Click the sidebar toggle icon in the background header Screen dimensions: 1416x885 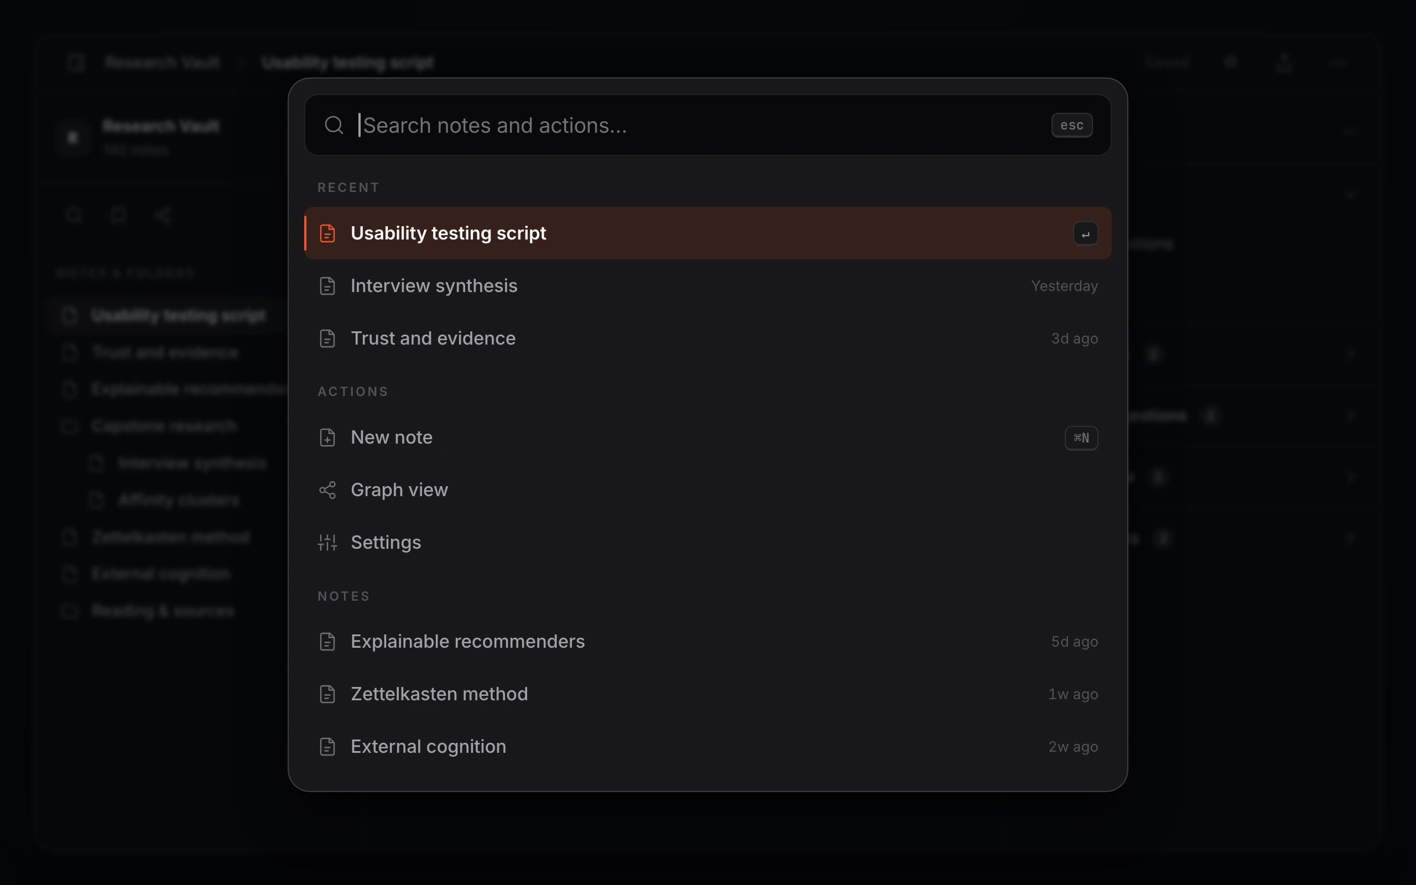76,63
